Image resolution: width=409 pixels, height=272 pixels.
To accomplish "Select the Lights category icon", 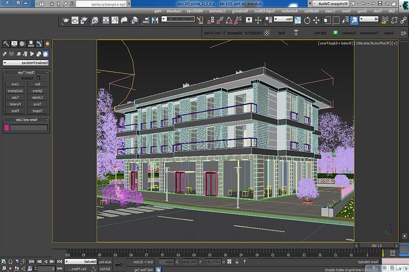I will [x=32, y=54].
